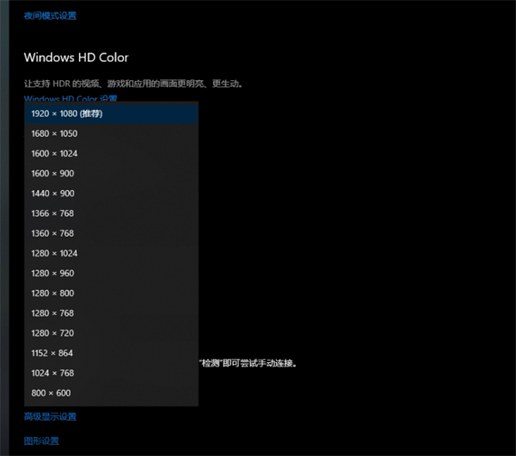Choose the 1280 × 720 resolution
This screenshot has height=456, width=516.
coord(111,333)
